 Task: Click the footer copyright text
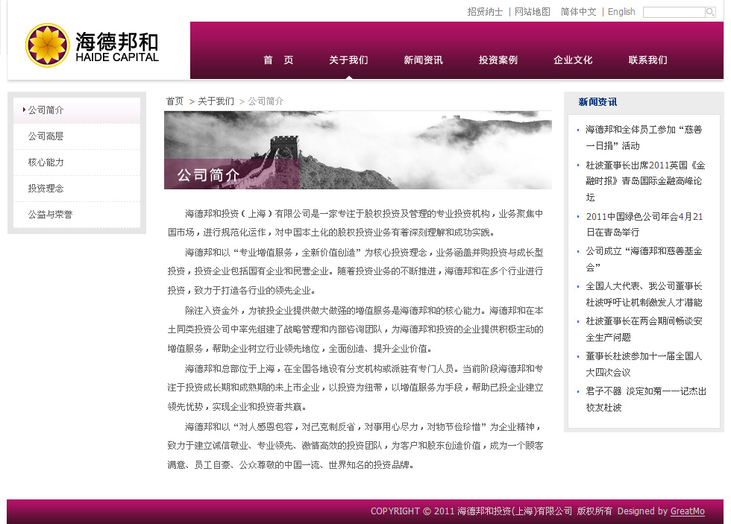pos(492,511)
